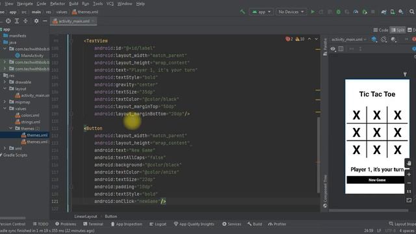Fold the Button tag in the gutter
Viewport: 416px width, 234px height.
point(71,129)
